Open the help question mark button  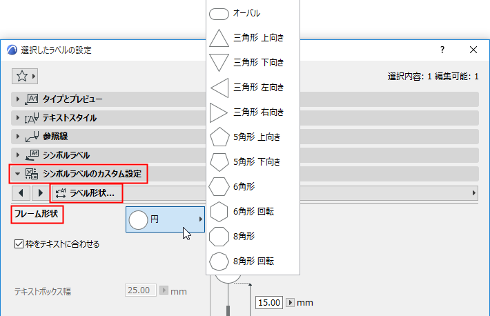pos(442,50)
